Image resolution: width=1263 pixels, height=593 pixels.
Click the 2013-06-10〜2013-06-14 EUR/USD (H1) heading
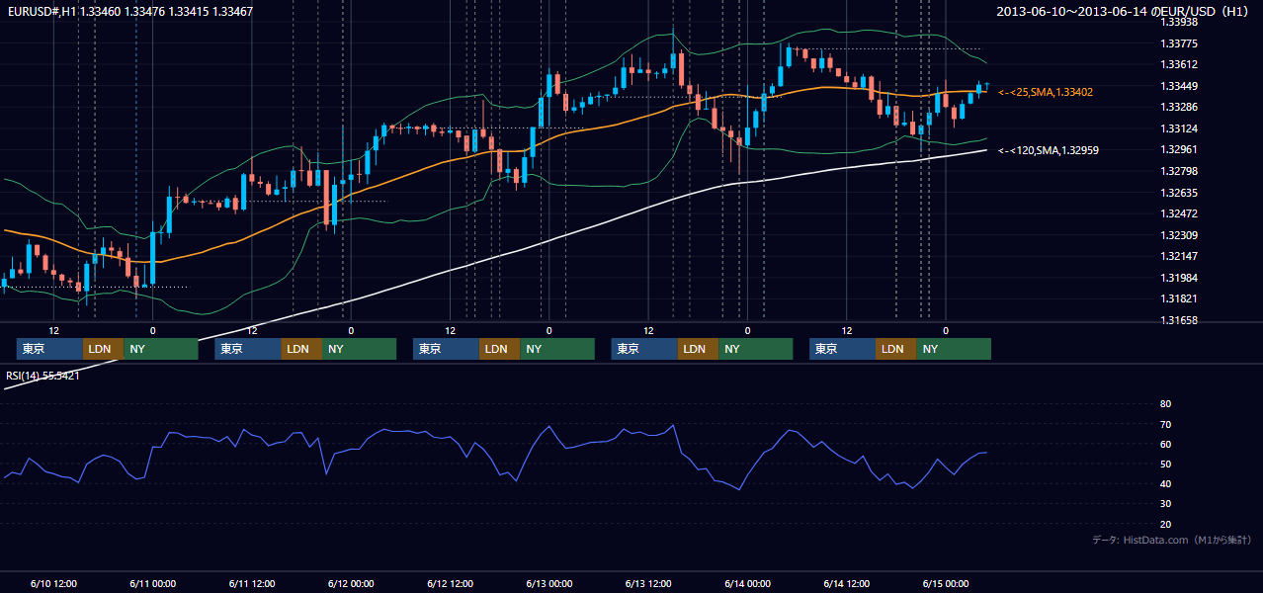coord(1124,11)
